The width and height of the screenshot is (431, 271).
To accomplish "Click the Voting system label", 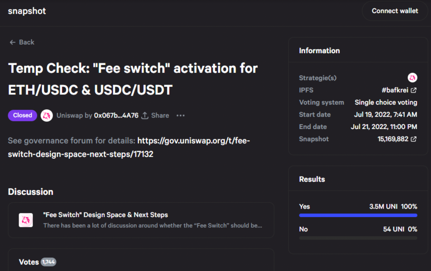I will pos(321,102).
